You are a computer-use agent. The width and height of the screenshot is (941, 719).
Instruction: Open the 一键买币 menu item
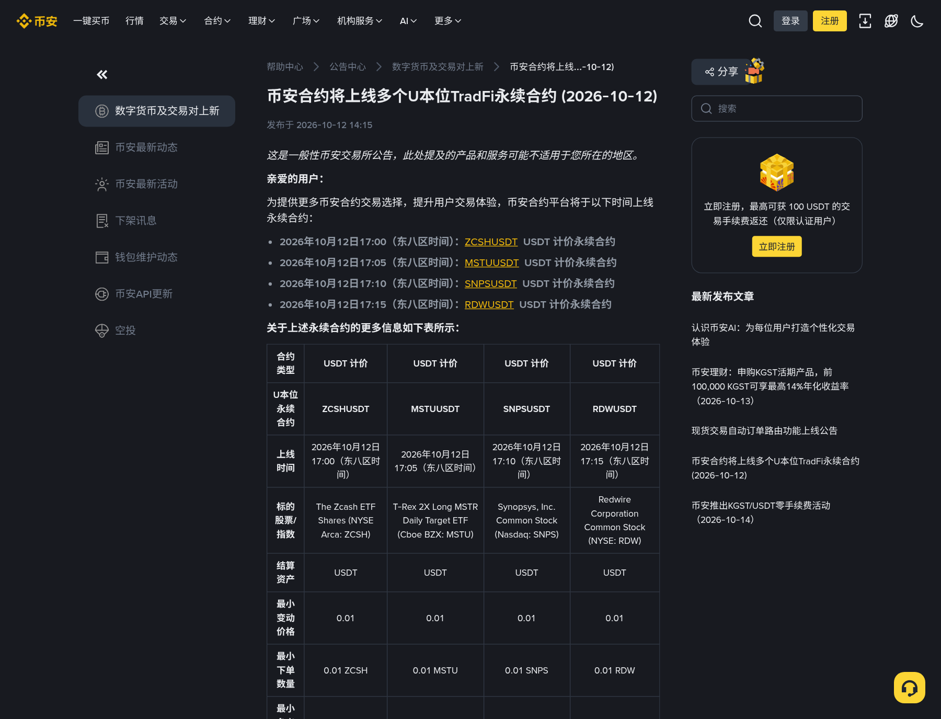click(91, 21)
